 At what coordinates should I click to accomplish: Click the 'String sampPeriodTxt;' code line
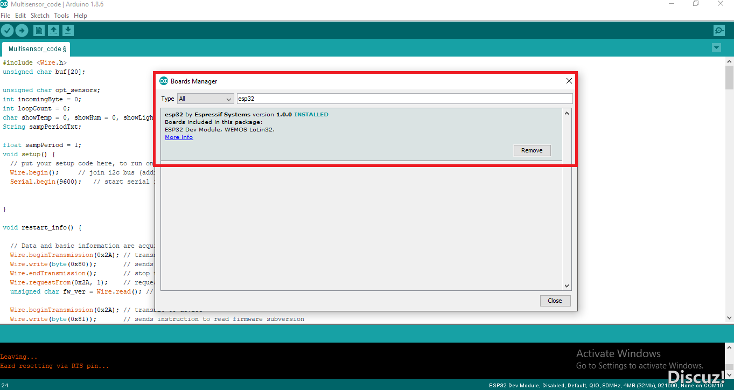point(42,127)
